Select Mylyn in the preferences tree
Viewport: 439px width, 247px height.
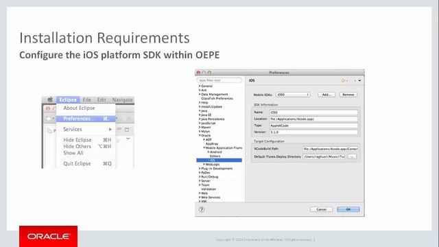click(x=206, y=131)
